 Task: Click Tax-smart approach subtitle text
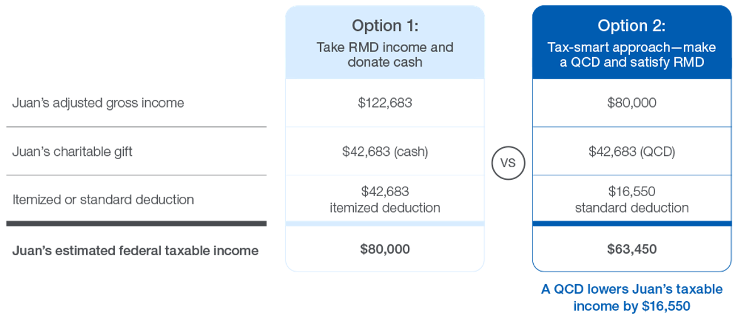(x=632, y=55)
